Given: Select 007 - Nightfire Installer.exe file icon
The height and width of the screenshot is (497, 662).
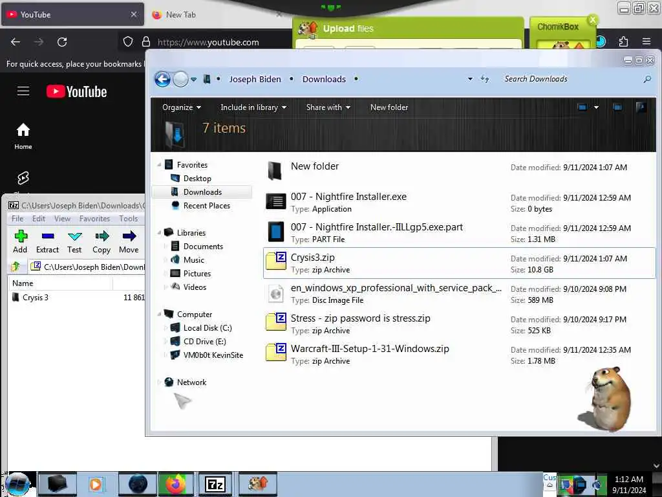Looking at the screenshot, I should tap(275, 201).
